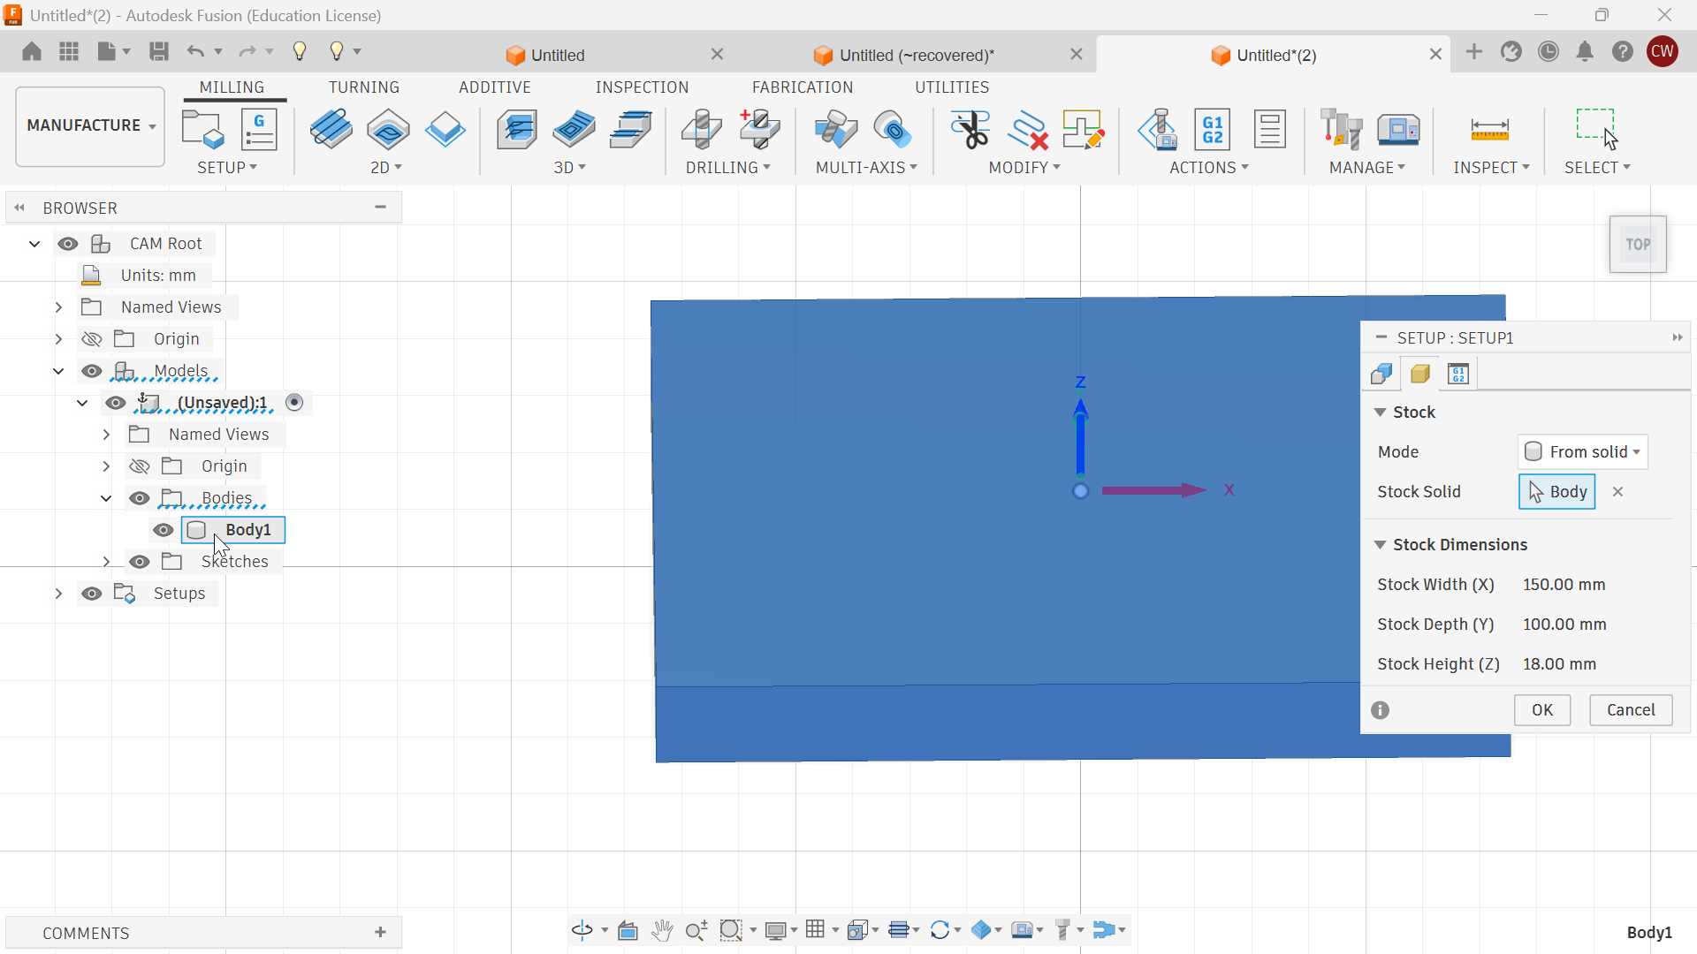Toggle visibility of Setups
1697x954 pixels.
click(92, 594)
